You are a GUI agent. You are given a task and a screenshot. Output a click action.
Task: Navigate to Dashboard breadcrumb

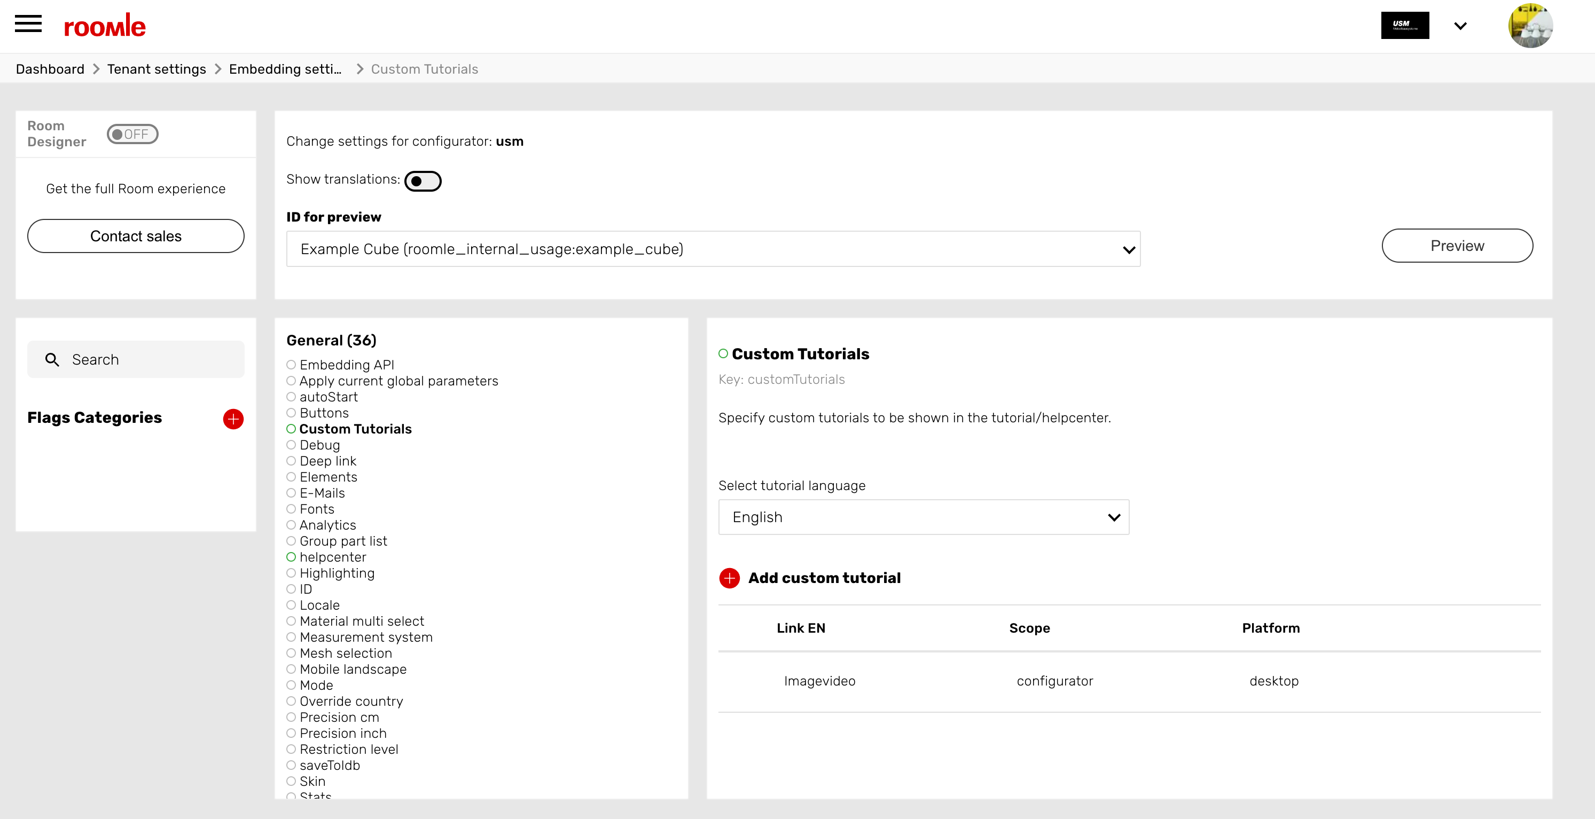click(50, 69)
